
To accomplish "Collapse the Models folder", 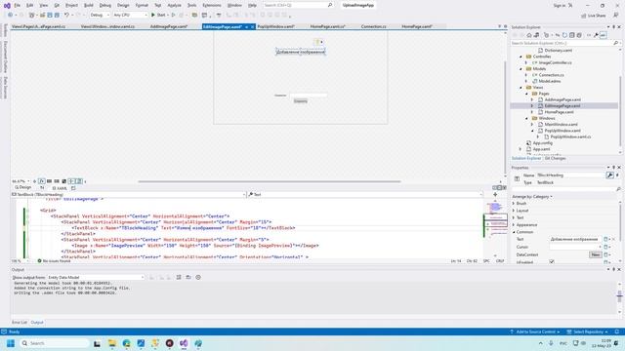I will 521,69.
